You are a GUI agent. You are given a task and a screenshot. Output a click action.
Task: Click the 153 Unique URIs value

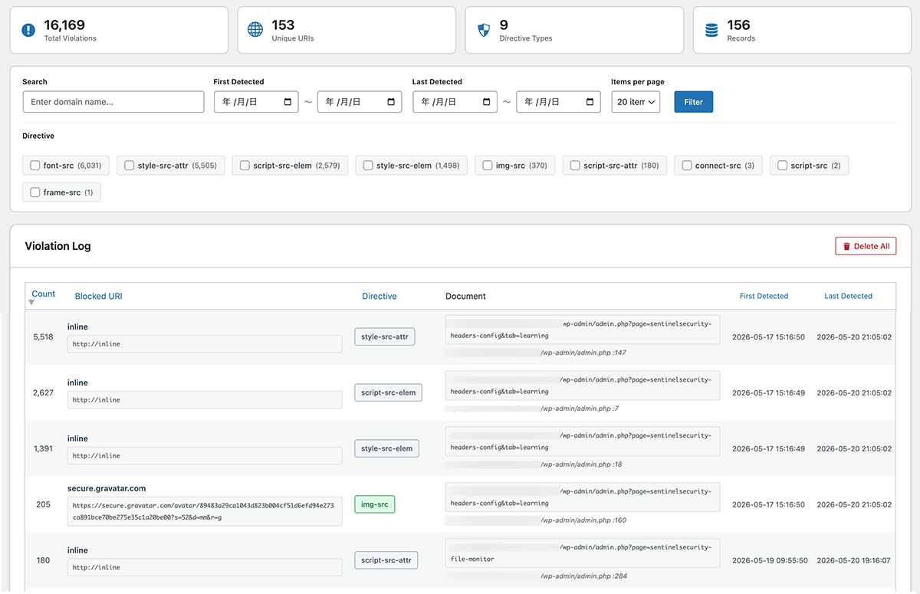pyautogui.click(x=283, y=25)
